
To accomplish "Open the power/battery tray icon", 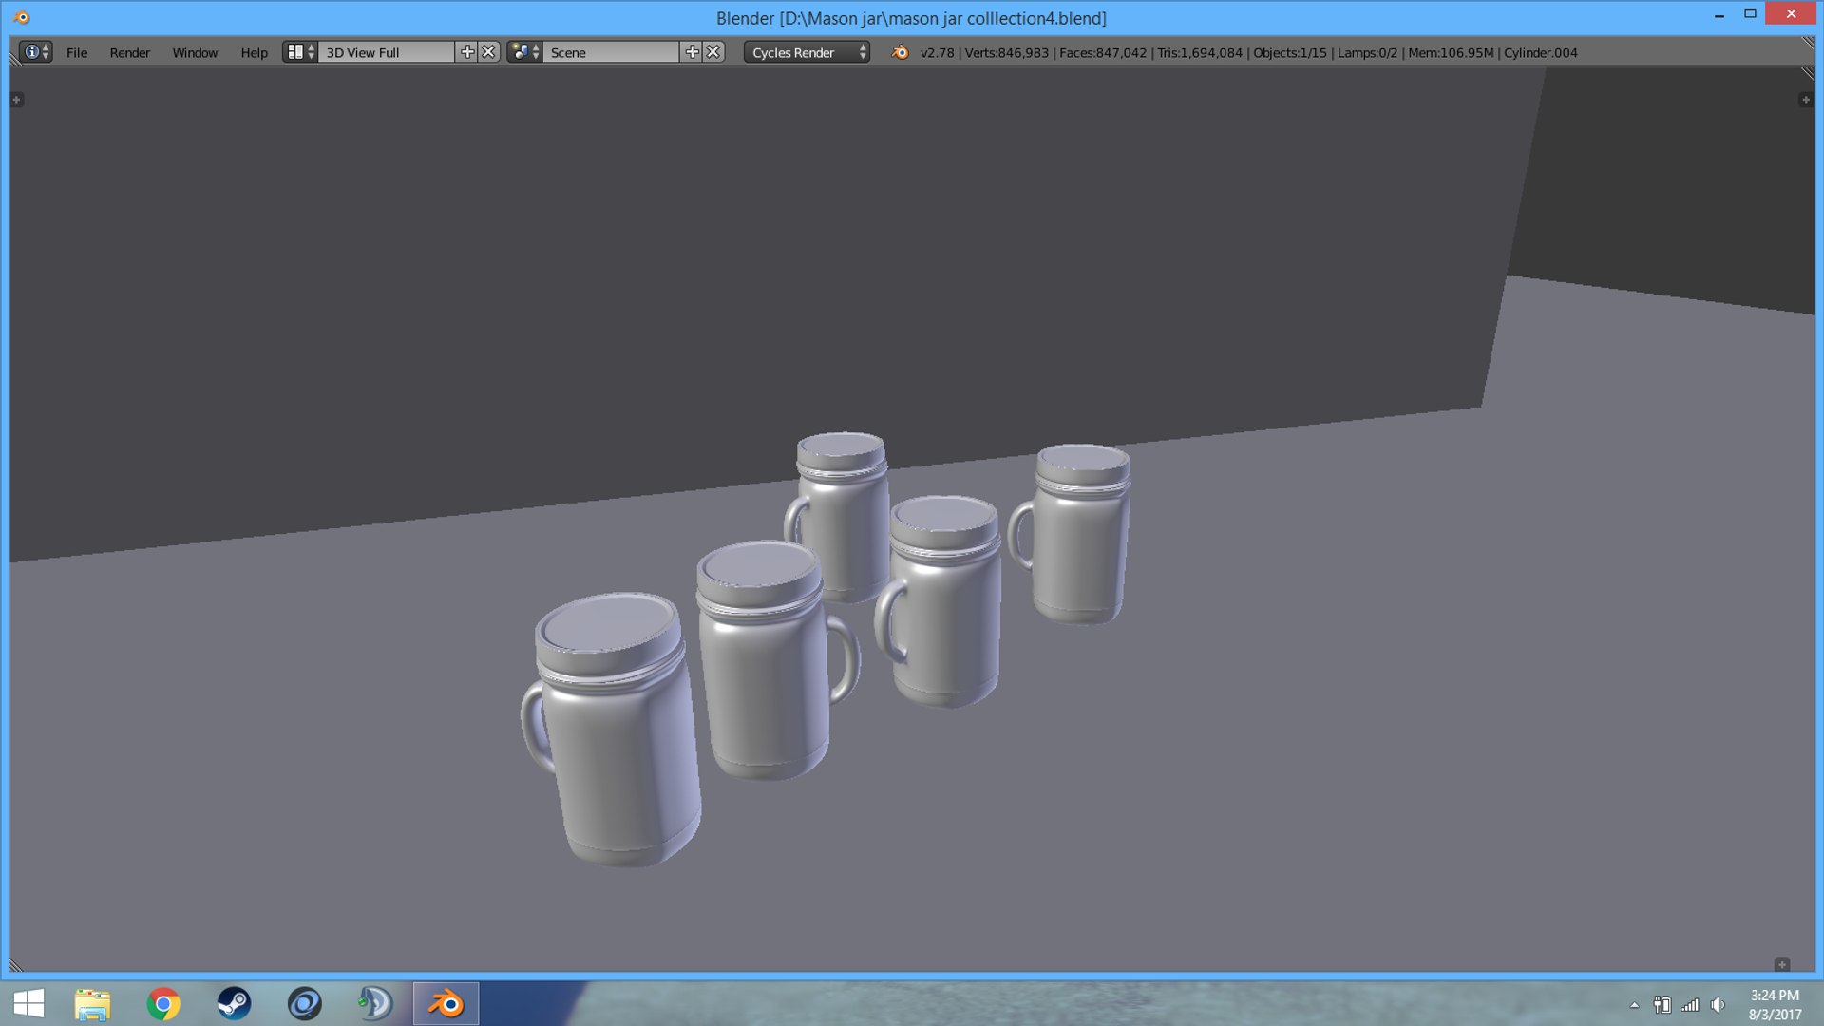I will 1662,1004.
